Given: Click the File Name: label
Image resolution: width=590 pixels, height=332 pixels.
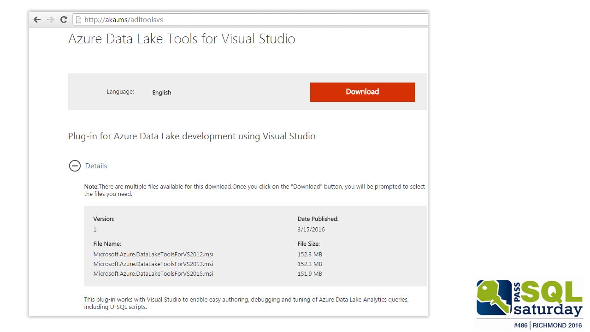Looking at the screenshot, I should click(107, 244).
